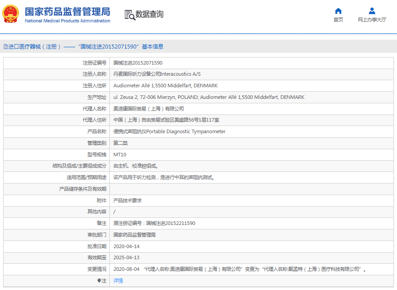Click the 变更情况 row label
The height and width of the screenshot is (290, 397).
97,269
